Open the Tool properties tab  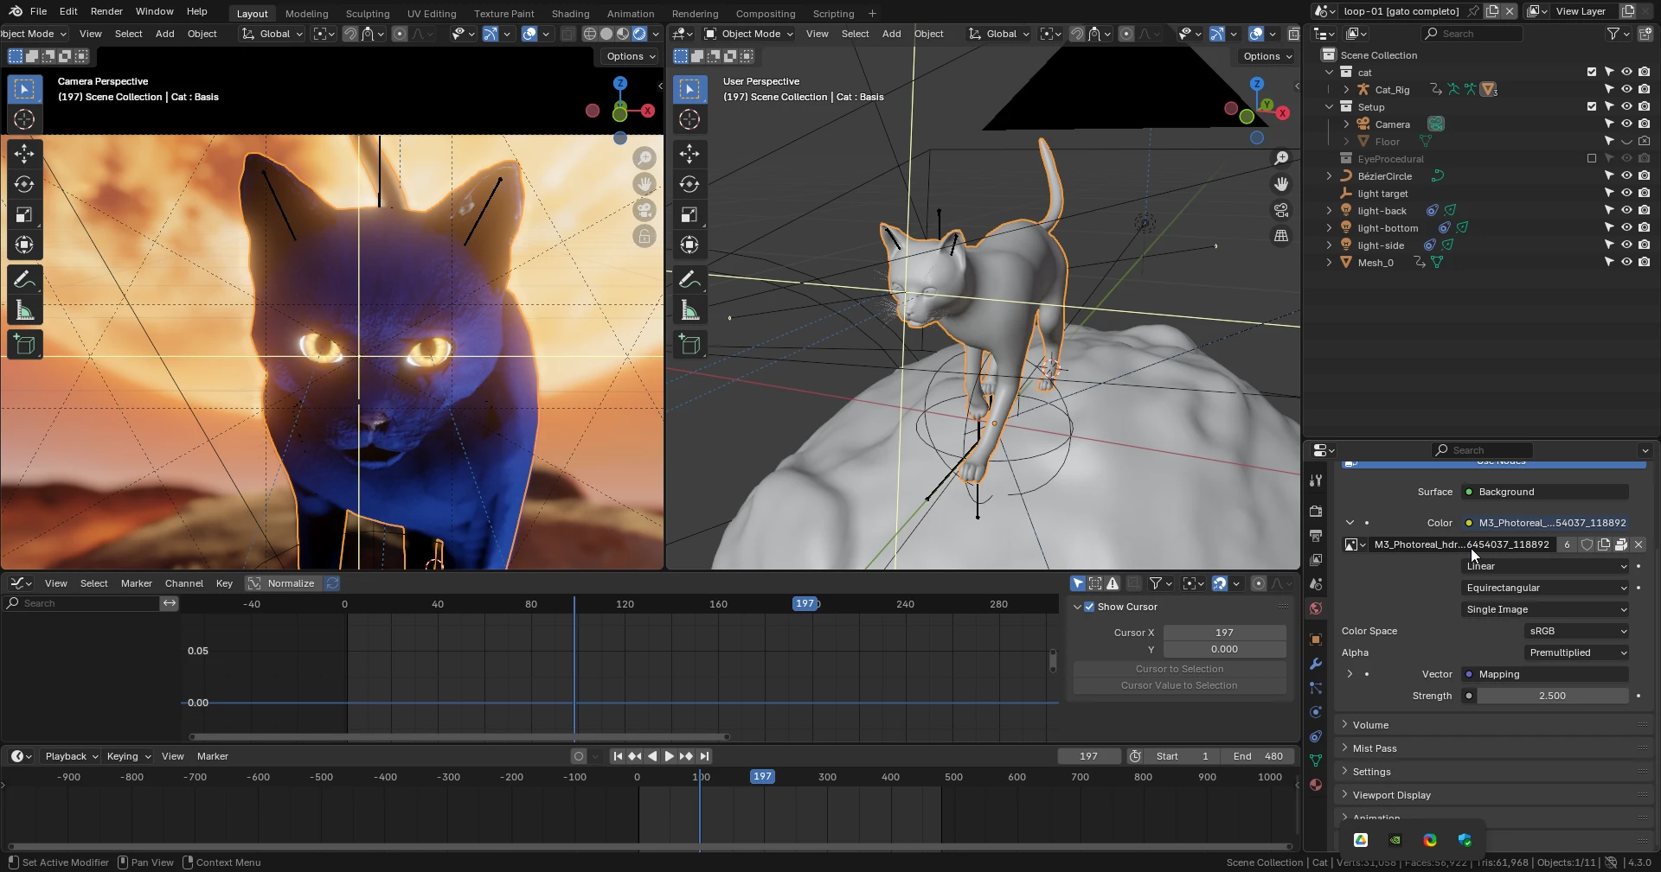(x=1316, y=480)
